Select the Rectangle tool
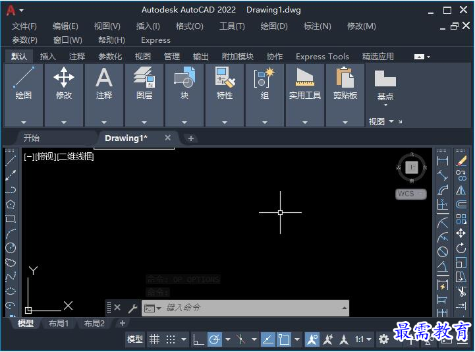The width and height of the screenshot is (475, 352). tap(11, 219)
